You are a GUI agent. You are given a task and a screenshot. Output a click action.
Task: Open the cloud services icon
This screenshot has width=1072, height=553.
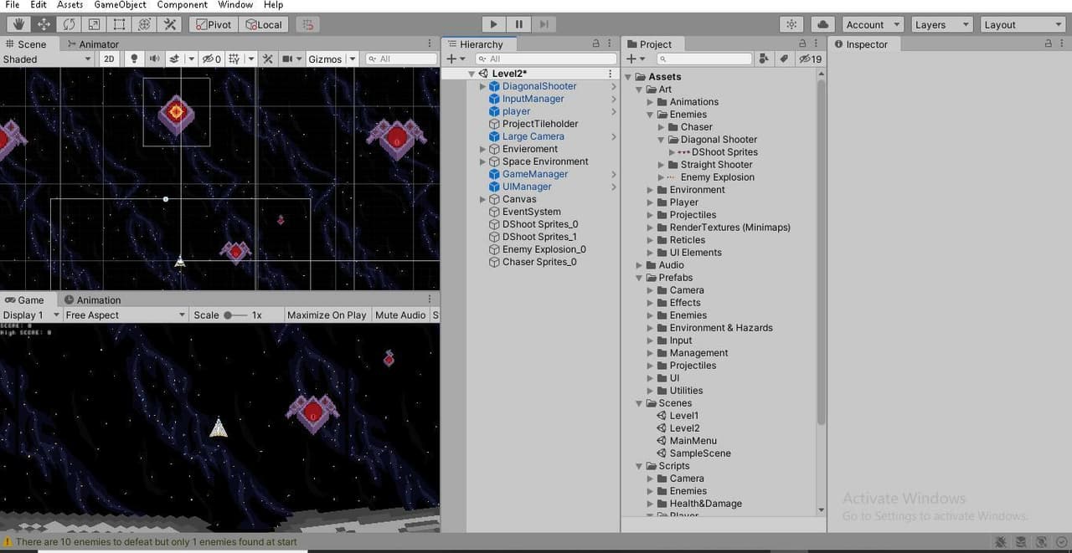822,24
